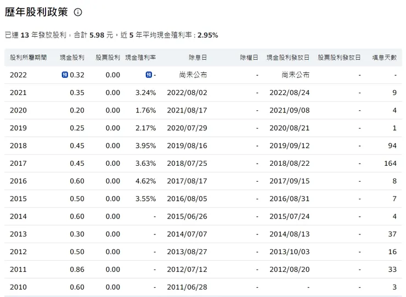Click ex-dividend date 2018/07/25

click(187, 163)
